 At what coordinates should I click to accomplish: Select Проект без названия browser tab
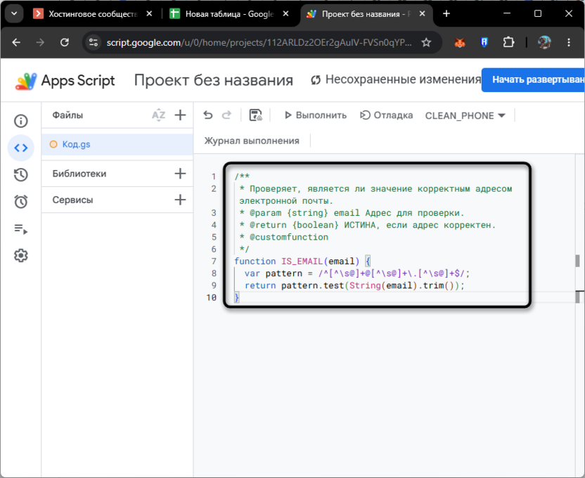tap(366, 14)
